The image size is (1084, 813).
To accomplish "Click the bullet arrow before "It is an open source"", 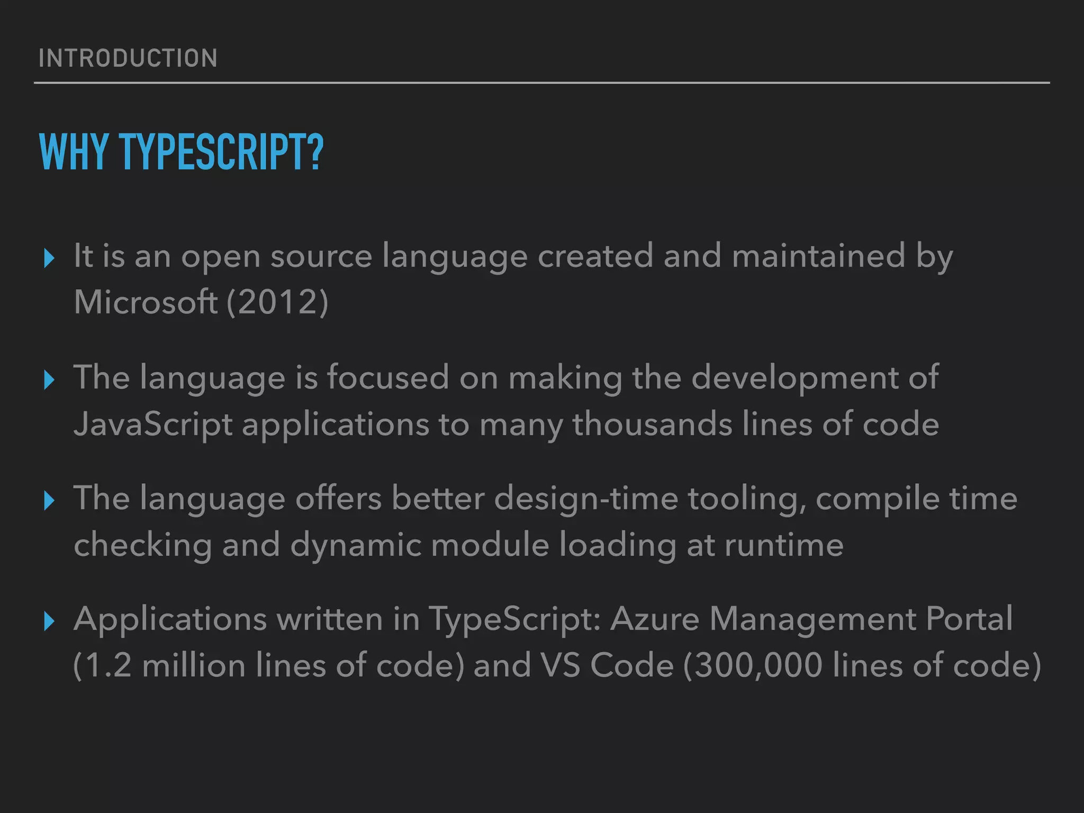I will [x=49, y=258].
